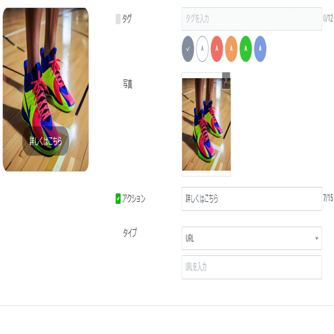Viewport: 334px width, 334px height.
Task: Pick the red tag color swatch
Action: [x=217, y=49]
